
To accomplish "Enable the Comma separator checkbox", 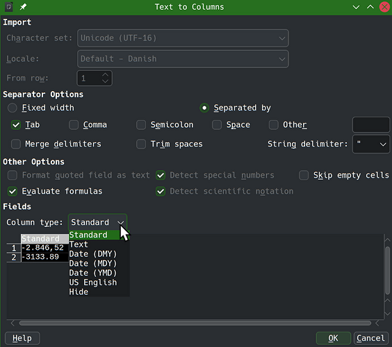I will [x=74, y=125].
